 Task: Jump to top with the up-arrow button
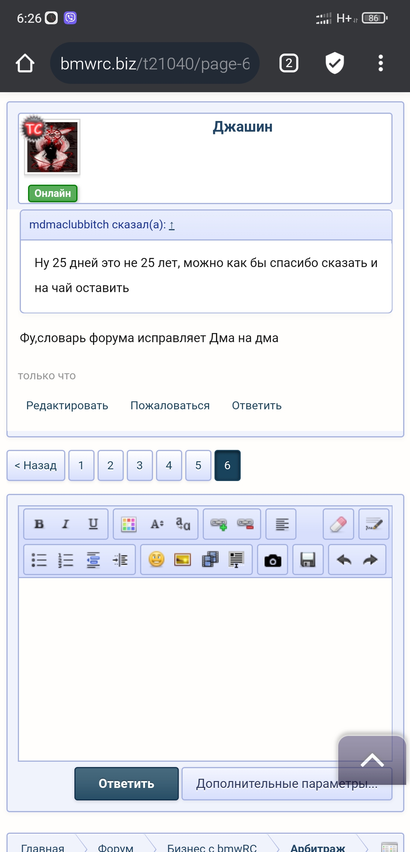coord(372,760)
